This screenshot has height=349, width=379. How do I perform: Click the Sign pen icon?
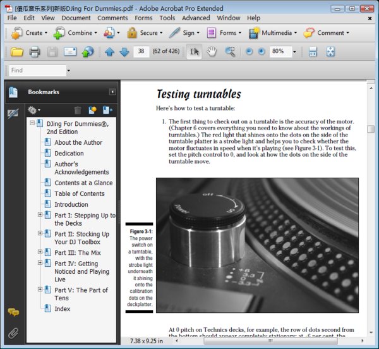[174, 33]
